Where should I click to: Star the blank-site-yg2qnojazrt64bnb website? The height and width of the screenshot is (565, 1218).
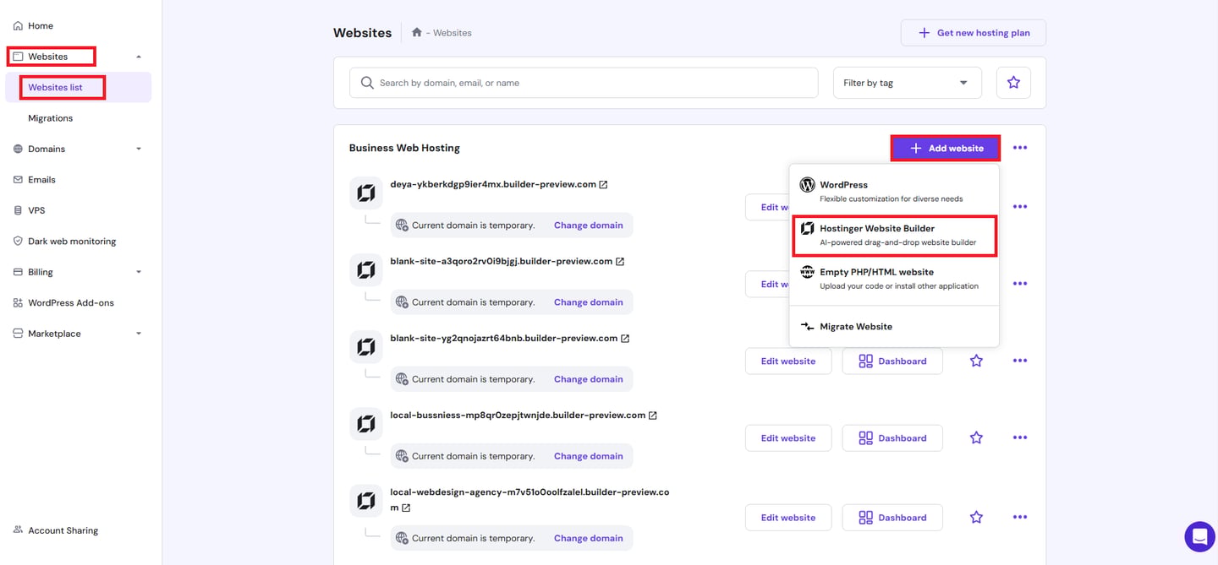(976, 361)
